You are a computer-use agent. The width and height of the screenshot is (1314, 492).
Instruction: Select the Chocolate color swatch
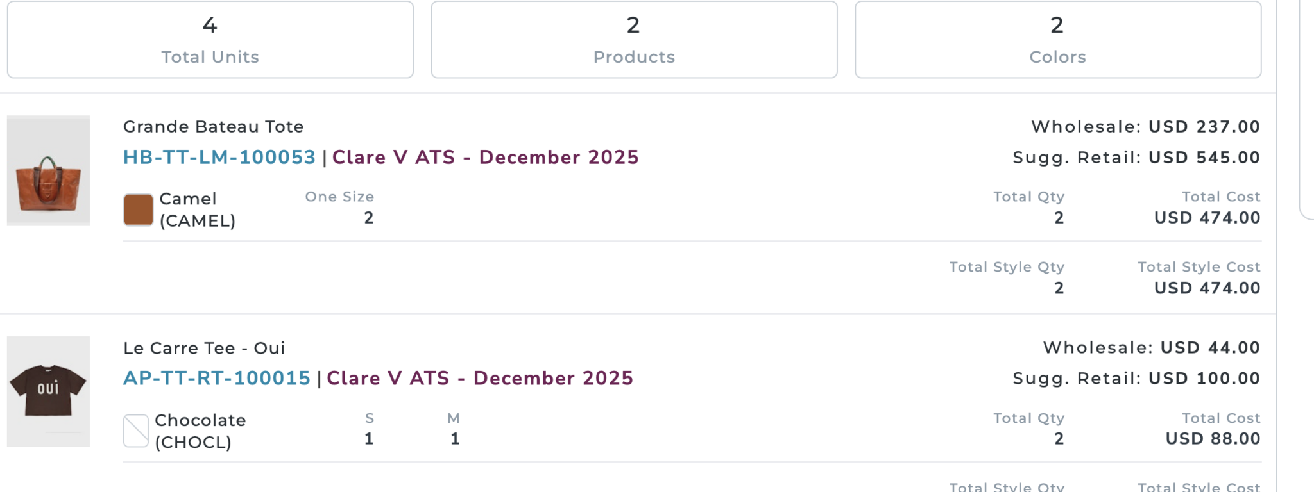click(136, 430)
